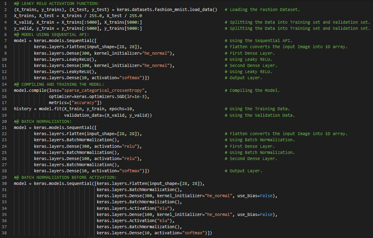
Task: Click the 'Using the Validation Data' comment
Action: [x=262, y=115]
